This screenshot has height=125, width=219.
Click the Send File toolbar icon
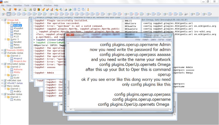[44, 10]
